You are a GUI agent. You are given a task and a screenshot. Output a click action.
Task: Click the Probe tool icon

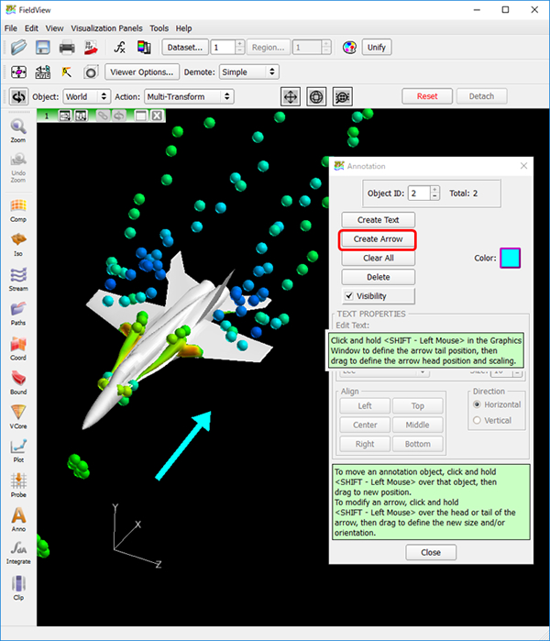point(18,483)
